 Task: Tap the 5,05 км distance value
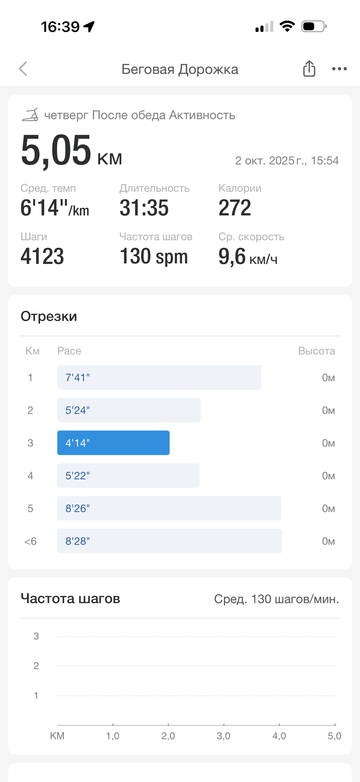[71, 151]
